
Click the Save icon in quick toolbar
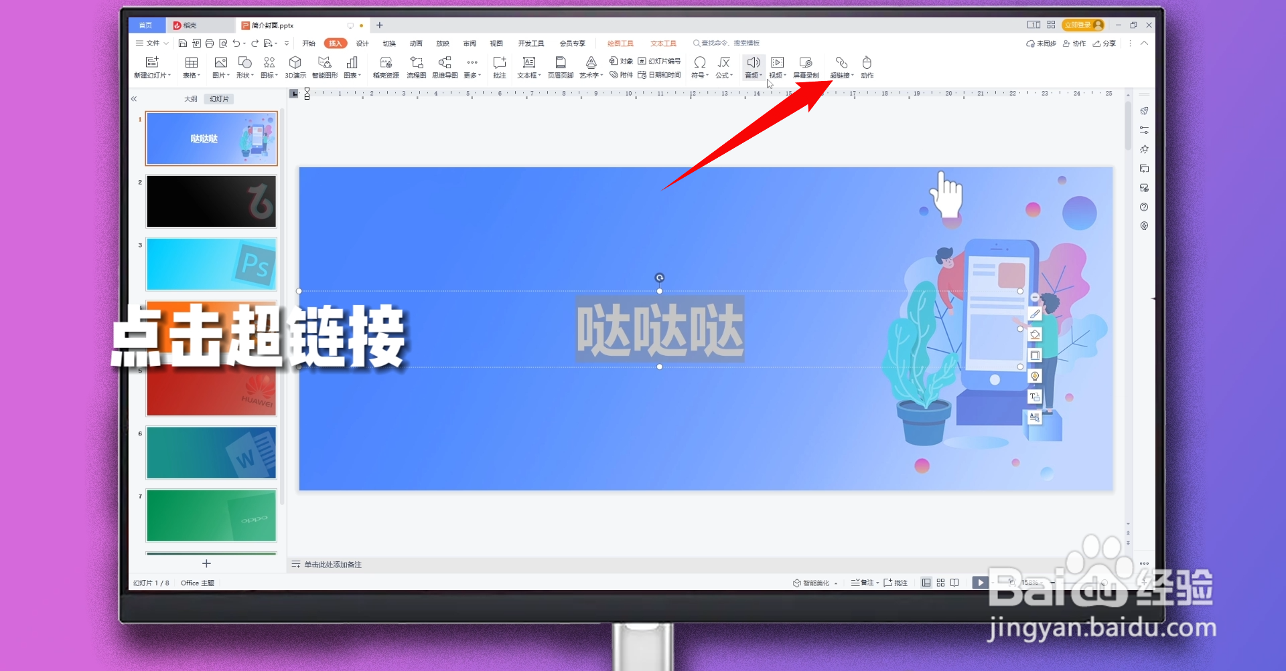point(182,43)
